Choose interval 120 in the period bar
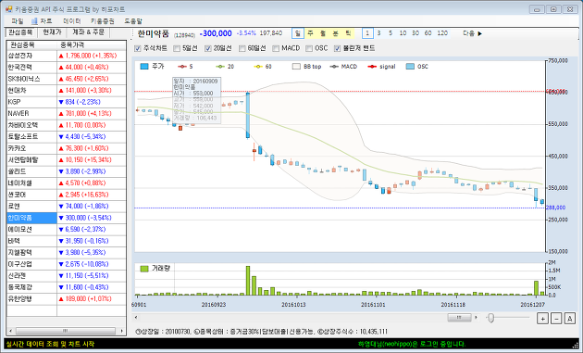This screenshot has height=353, width=583. point(442,33)
